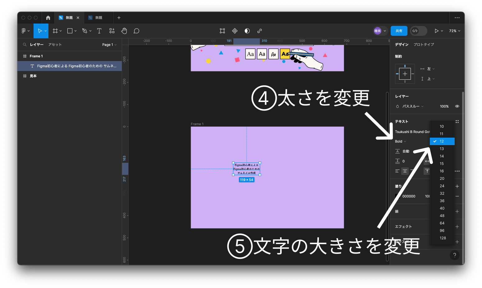This screenshot has width=482, height=288.
Task: Select the Frame tool
Action: pos(55,31)
